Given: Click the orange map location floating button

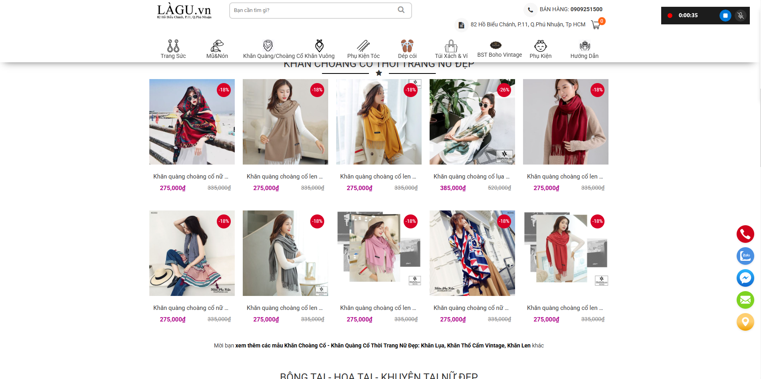Looking at the screenshot, I should coord(745,322).
